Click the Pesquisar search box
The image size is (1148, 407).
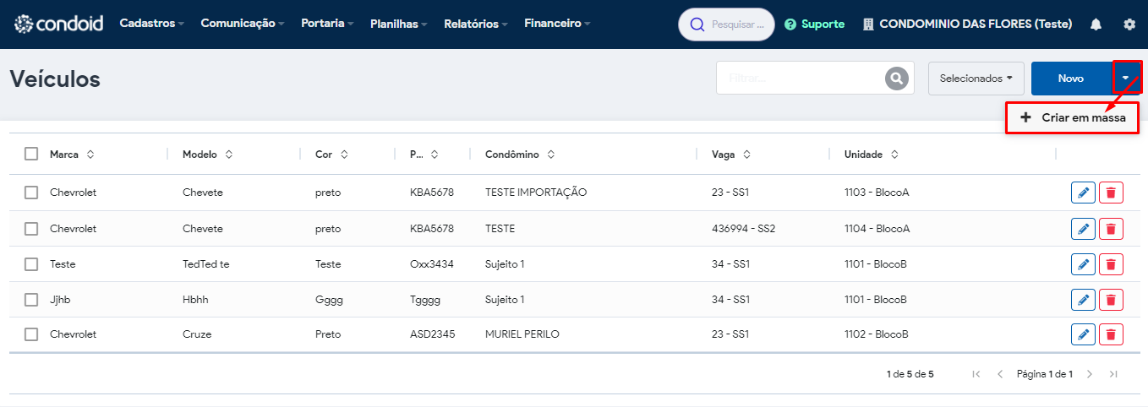click(727, 24)
